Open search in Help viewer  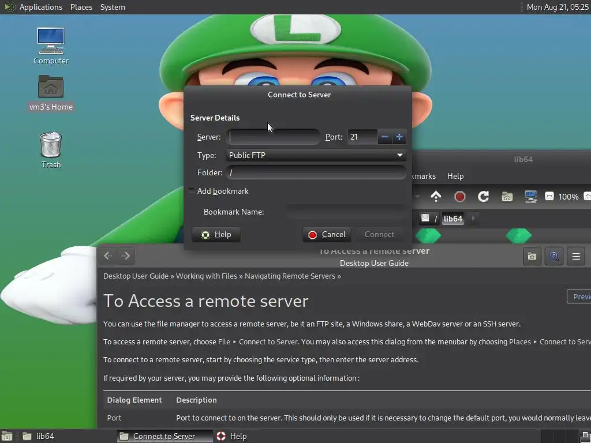tap(553, 257)
